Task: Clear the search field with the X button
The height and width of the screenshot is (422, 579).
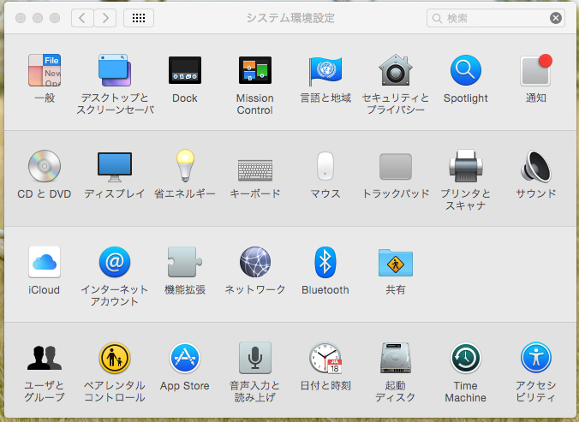Action: click(x=555, y=18)
